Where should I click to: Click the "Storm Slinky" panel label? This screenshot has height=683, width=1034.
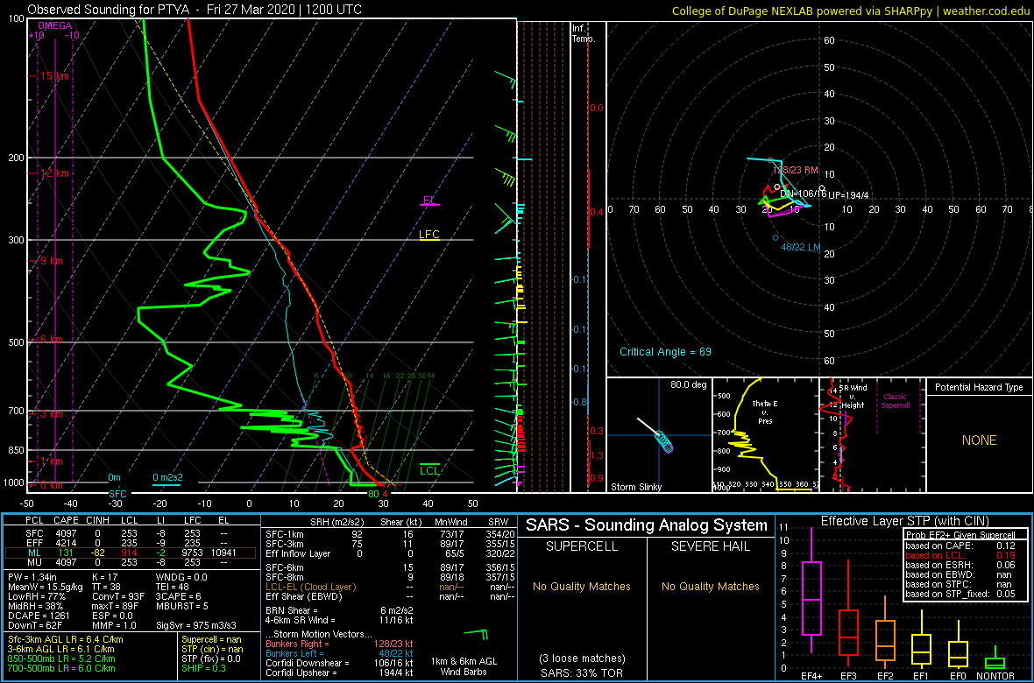pyautogui.click(x=636, y=487)
